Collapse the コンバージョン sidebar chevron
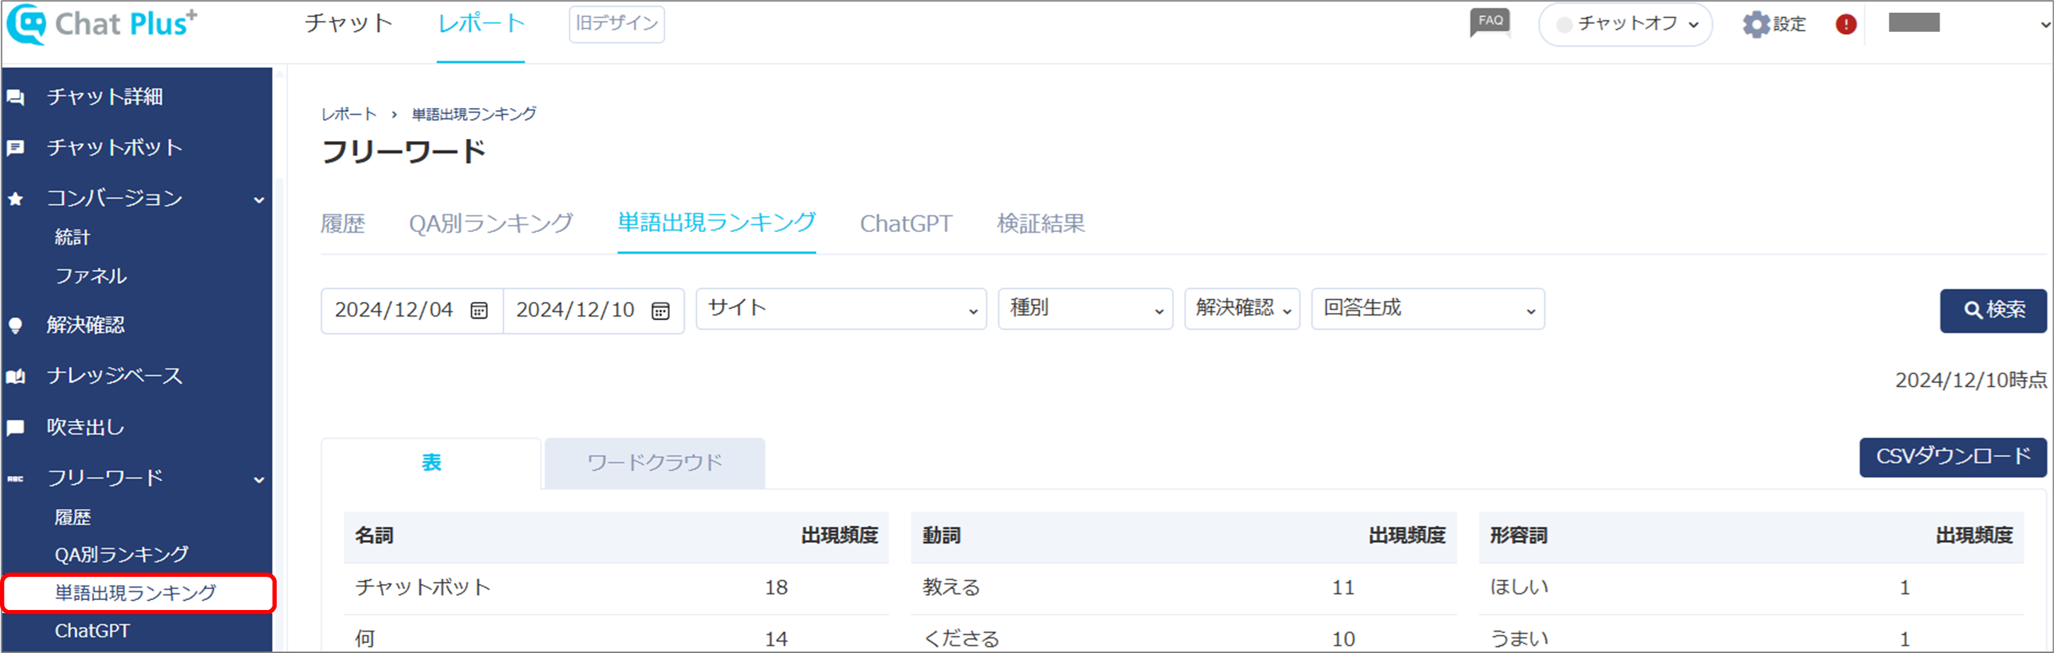This screenshot has width=2054, height=653. [258, 200]
